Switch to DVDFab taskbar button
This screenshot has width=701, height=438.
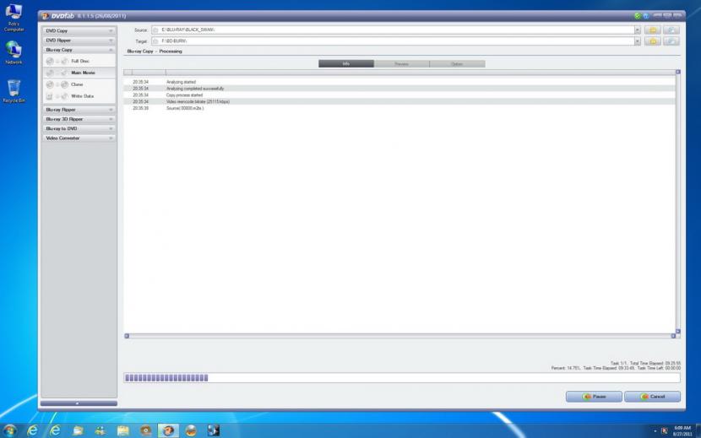coord(168,431)
